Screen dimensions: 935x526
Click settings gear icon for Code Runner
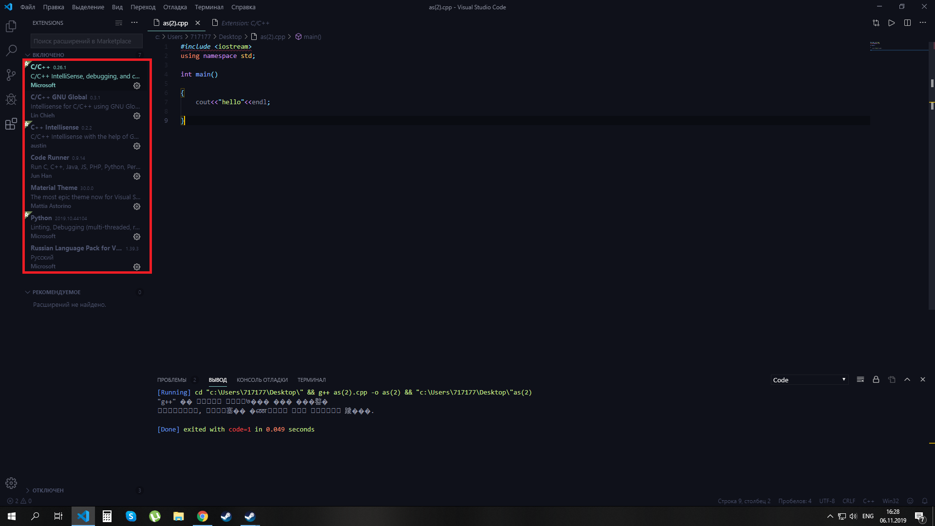(x=137, y=176)
